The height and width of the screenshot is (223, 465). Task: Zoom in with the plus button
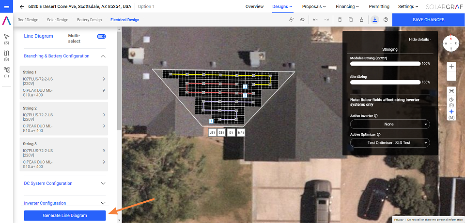(x=451, y=66)
